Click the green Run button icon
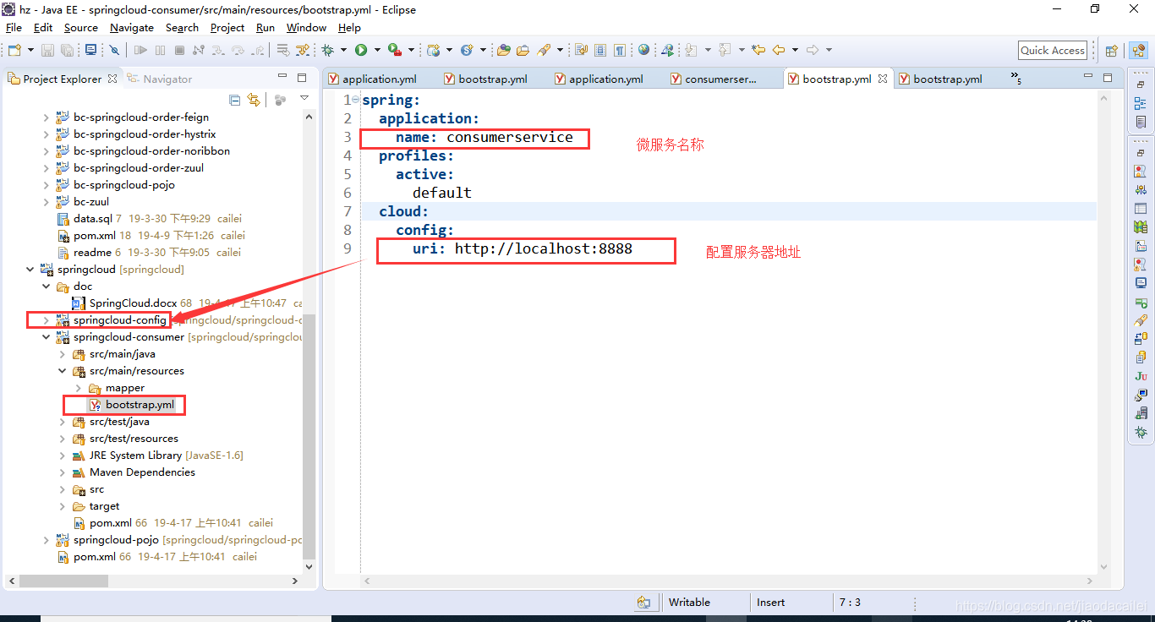Viewport: 1155px width, 622px height. pyautogui.click(x=361, y=51)
